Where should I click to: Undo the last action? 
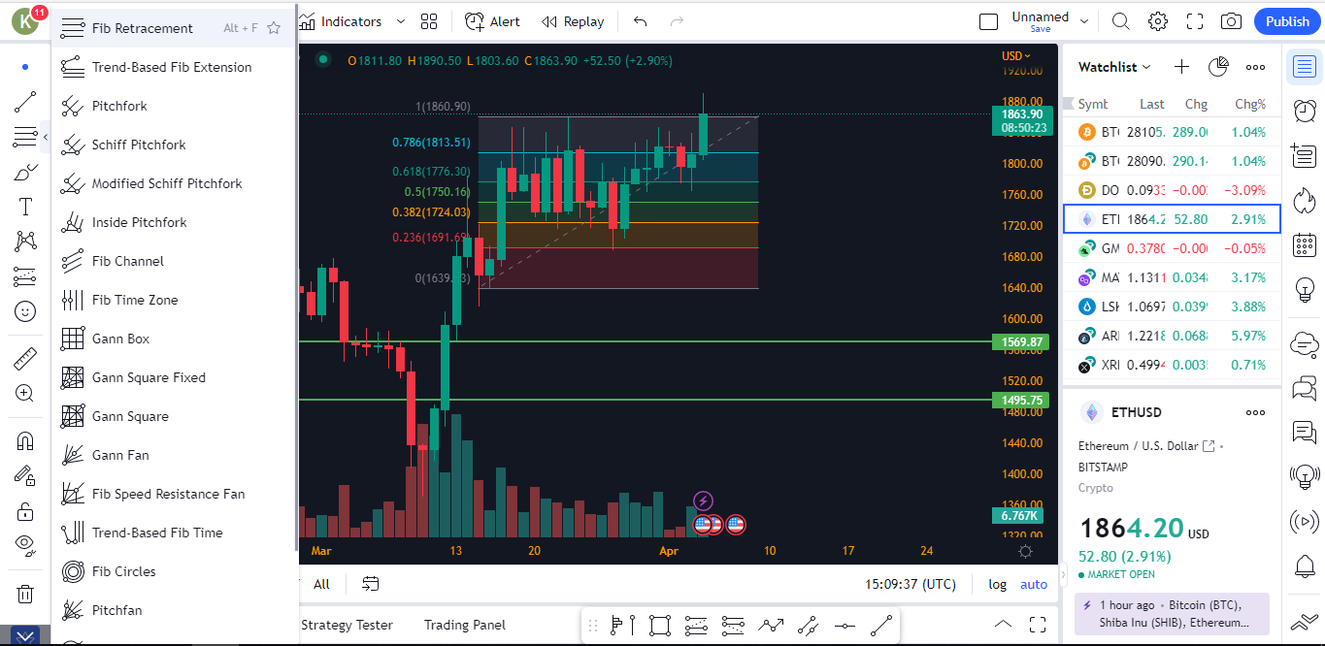pyautogui.click(x=640, y=21)
